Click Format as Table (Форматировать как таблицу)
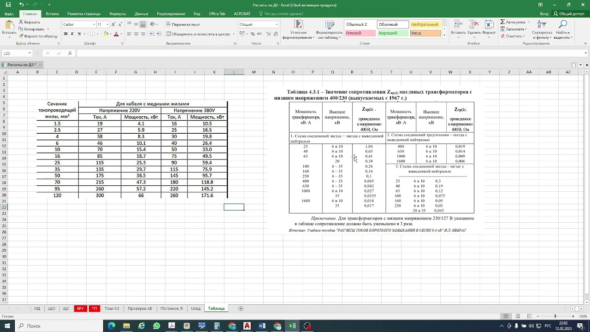This screenshot has width=590, height=332. pos(329,30)
